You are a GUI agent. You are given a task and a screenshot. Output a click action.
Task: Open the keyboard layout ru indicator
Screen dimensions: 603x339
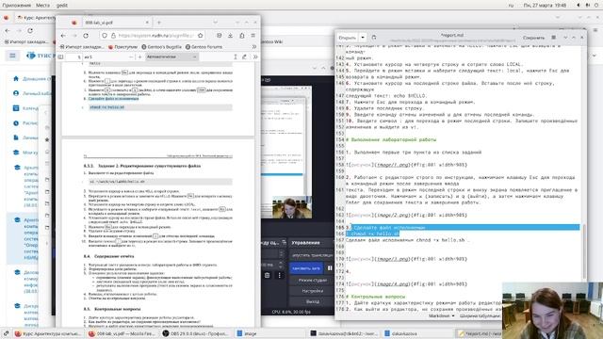coord(511,5)
